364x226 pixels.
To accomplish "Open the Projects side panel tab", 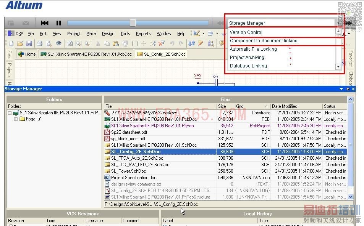I will click(9, 70).
